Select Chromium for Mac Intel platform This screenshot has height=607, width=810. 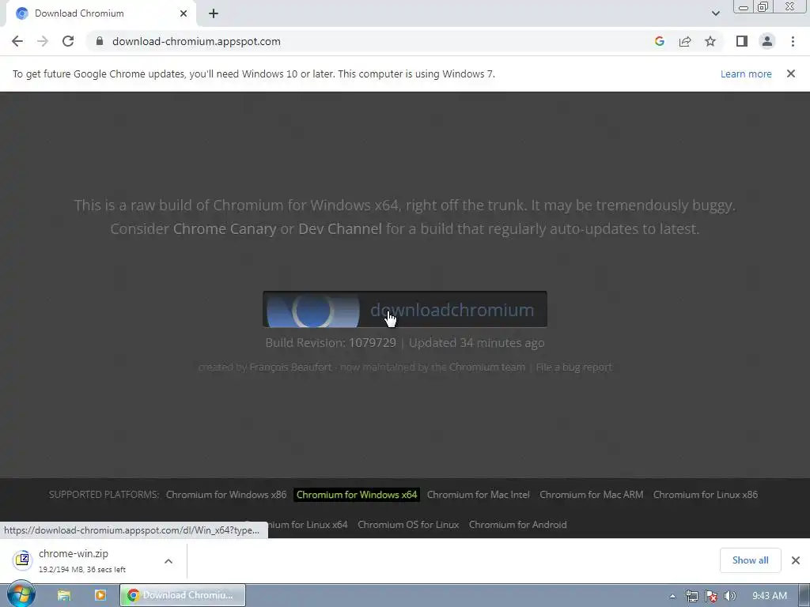coord(478,495)
